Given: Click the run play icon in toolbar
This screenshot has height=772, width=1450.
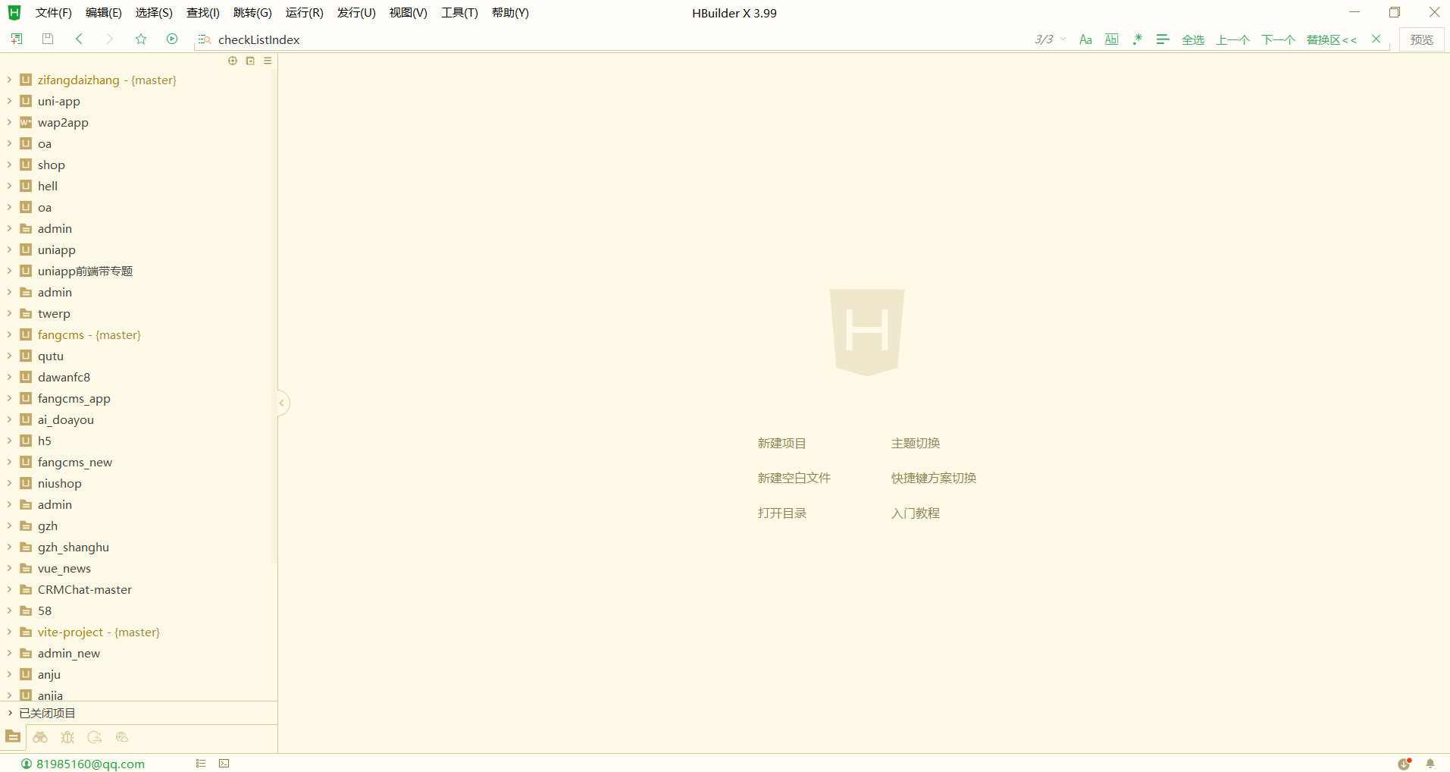Looking at the screenshot, I should (172, 39).
